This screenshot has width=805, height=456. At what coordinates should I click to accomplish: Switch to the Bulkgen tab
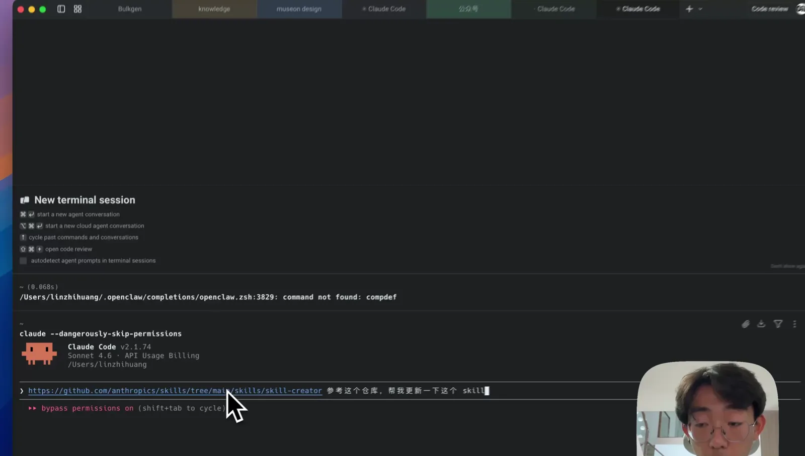click(x=130, y=9)
